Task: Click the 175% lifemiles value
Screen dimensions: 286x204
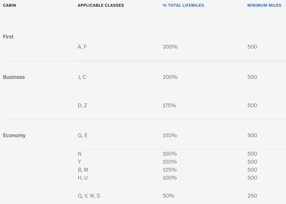Action: tap(169, 105)
